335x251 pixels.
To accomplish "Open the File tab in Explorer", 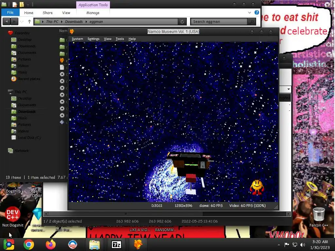I will coord(10,12).
